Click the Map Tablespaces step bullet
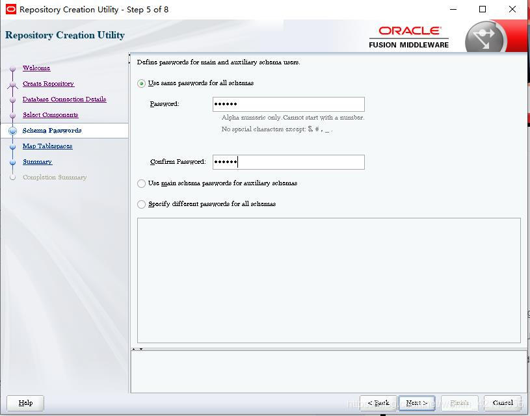 [13, 147]
